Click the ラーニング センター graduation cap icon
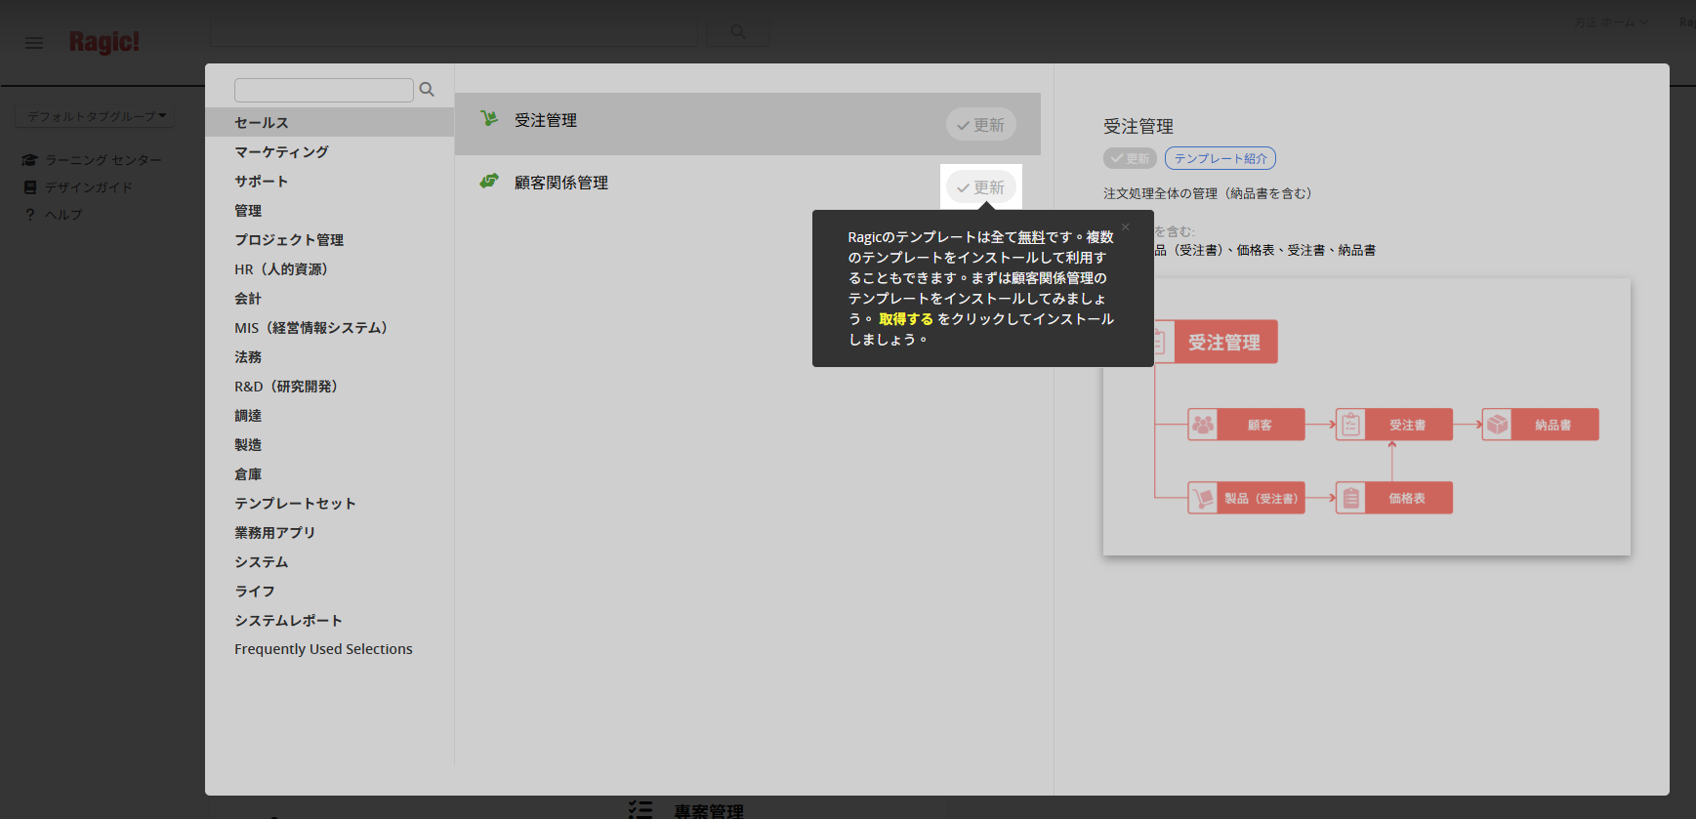The image size is (1696, 819). [29, 160]
